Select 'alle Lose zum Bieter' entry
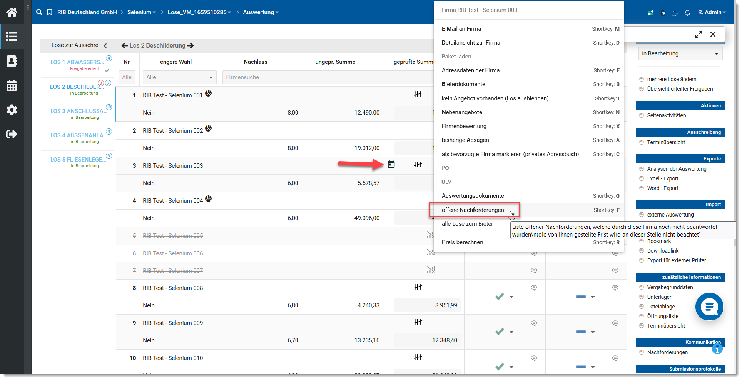Screen dimensions: 742x380 pyautogui.click(x=467, y=224)
